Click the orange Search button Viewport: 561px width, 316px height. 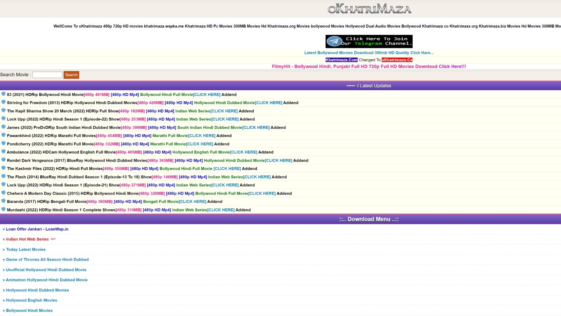pyautogui.click(x=71, y=75)
